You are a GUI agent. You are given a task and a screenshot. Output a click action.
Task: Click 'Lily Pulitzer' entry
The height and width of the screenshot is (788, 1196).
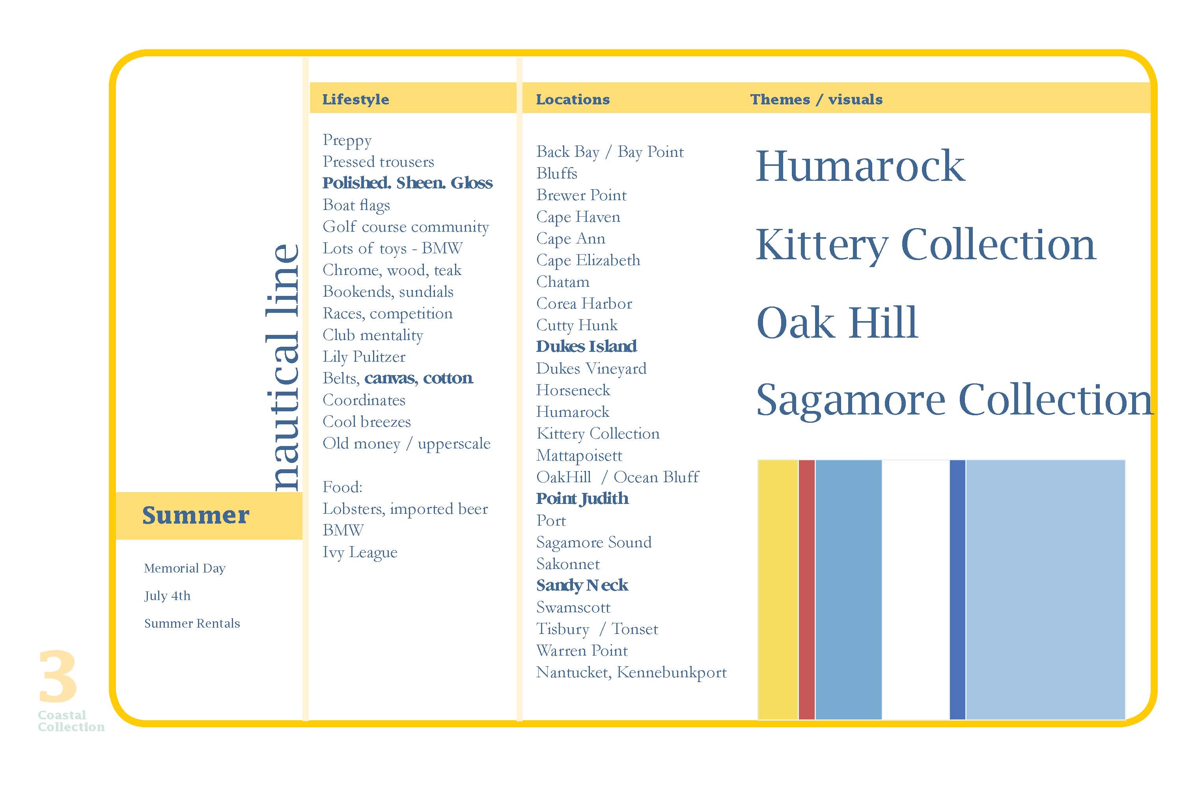[364, 357]
